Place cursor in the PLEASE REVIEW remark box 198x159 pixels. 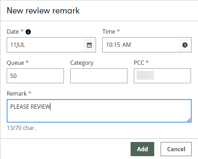pos(99,111)
